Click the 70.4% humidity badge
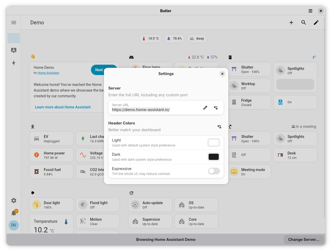The height and width of the screenshot is (252, 332). 175,39
